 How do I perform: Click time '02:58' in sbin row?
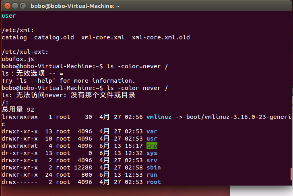(x=134, y=167)
